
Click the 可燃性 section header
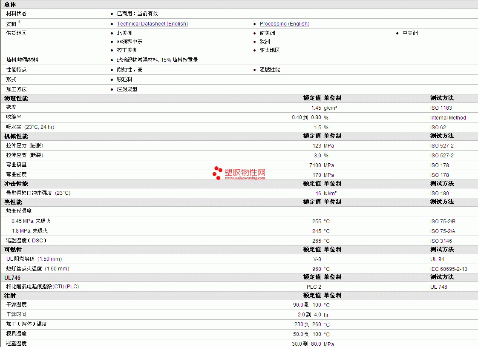[x=13, y=250]
